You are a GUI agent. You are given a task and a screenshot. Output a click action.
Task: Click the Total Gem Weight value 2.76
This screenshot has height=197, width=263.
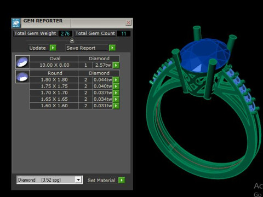coord(65,33)
